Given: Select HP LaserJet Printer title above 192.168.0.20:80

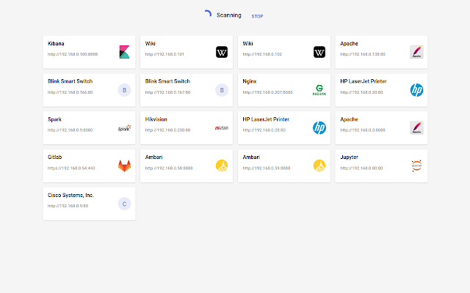Looking at the screenshot, I should tap(364, 81).
